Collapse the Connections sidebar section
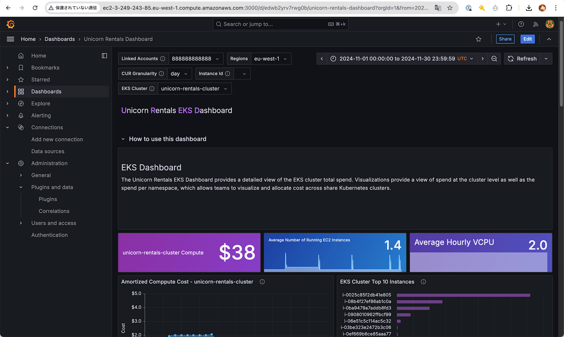Image resolution: width=564 pixels, height=337 pixels. (8, 127)
